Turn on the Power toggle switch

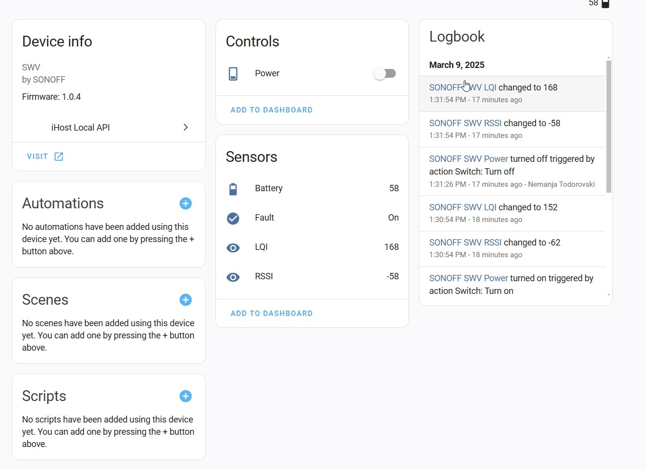point(385,73)
